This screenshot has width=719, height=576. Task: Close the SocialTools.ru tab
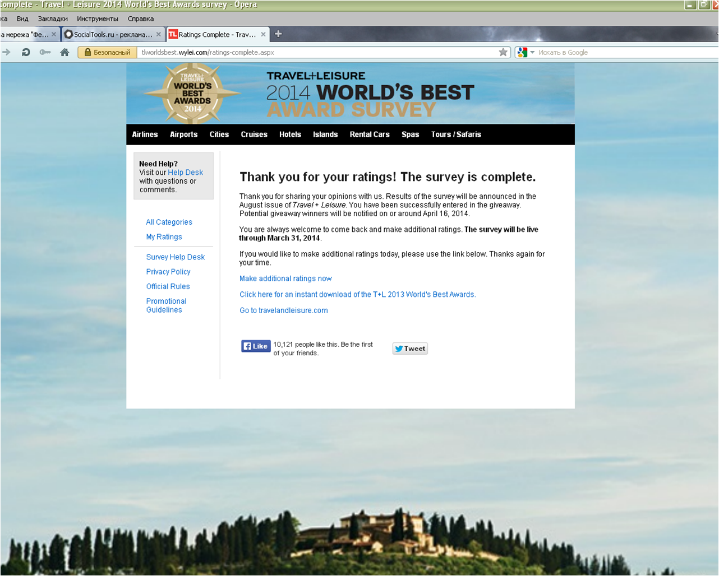point(158,34)
